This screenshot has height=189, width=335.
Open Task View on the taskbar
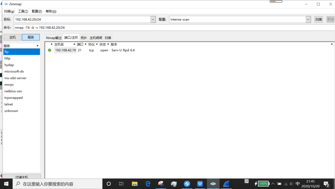[x=121, y=184]
